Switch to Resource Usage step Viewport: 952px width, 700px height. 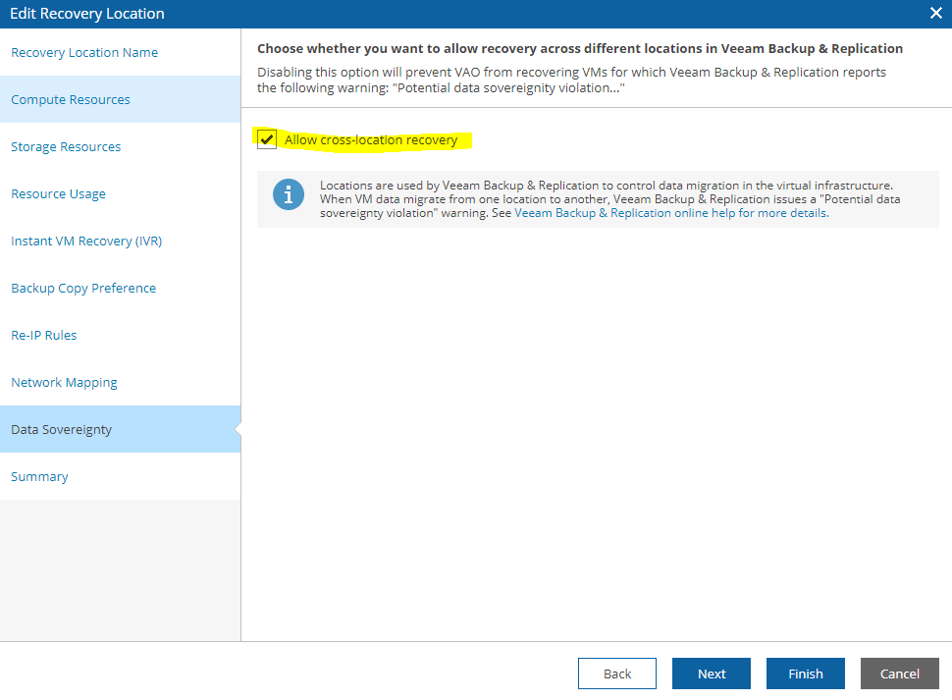(120, 193)
